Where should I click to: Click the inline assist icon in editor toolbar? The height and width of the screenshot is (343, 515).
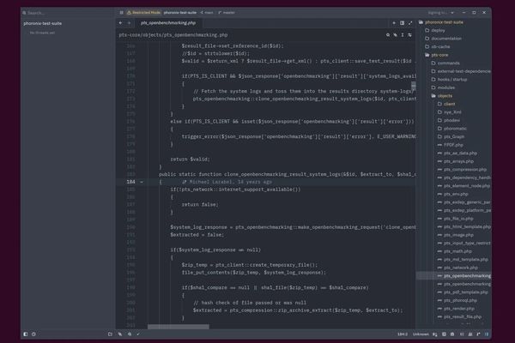[395, 35]
